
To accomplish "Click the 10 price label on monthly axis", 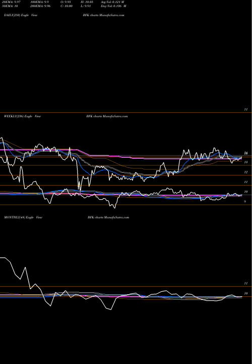I will (246, 293).
